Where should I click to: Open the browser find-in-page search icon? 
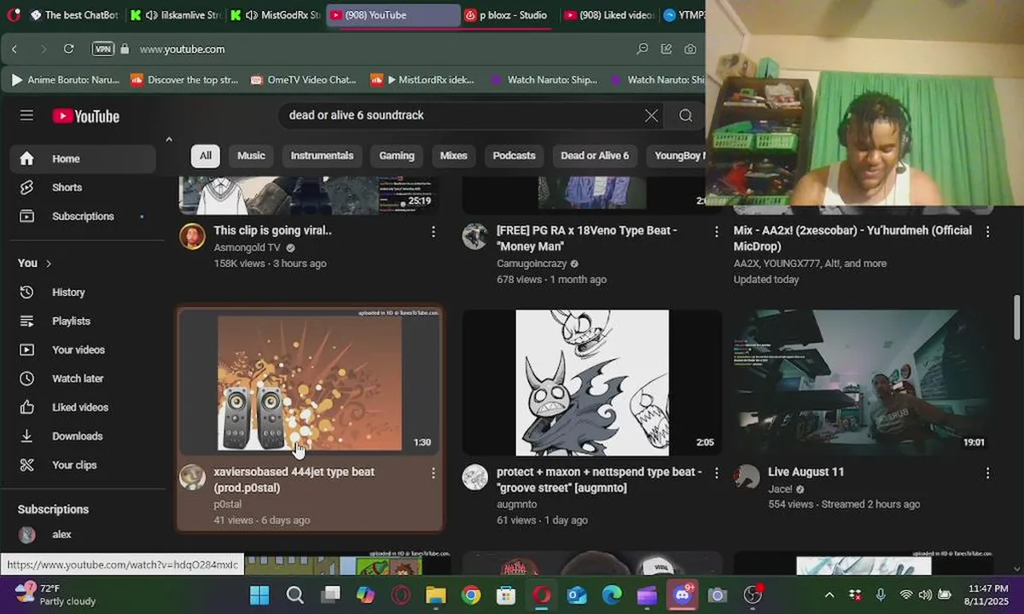(643, 49)
